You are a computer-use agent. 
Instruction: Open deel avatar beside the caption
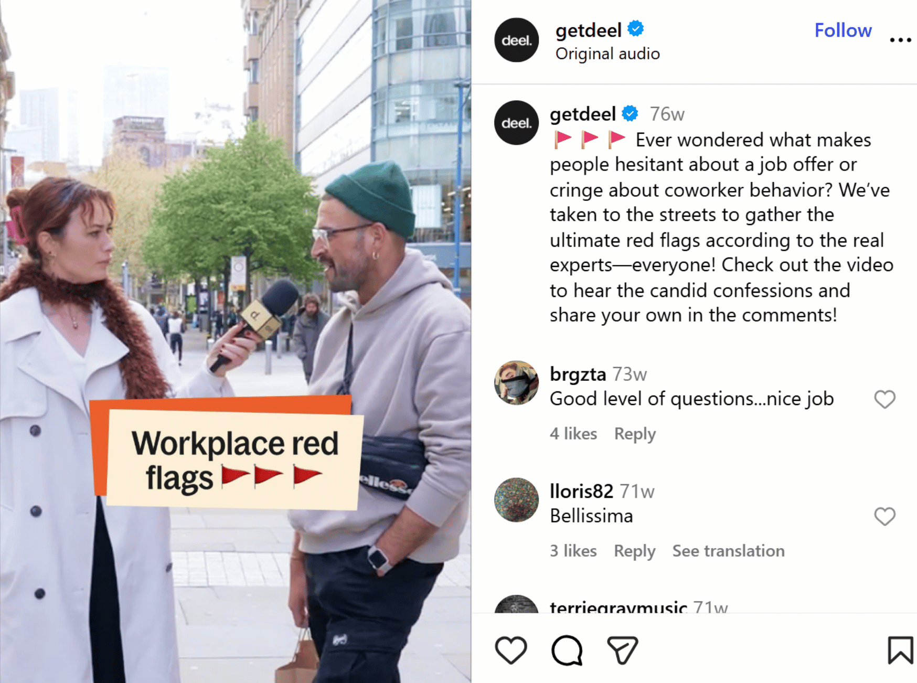tap(516, 123)
